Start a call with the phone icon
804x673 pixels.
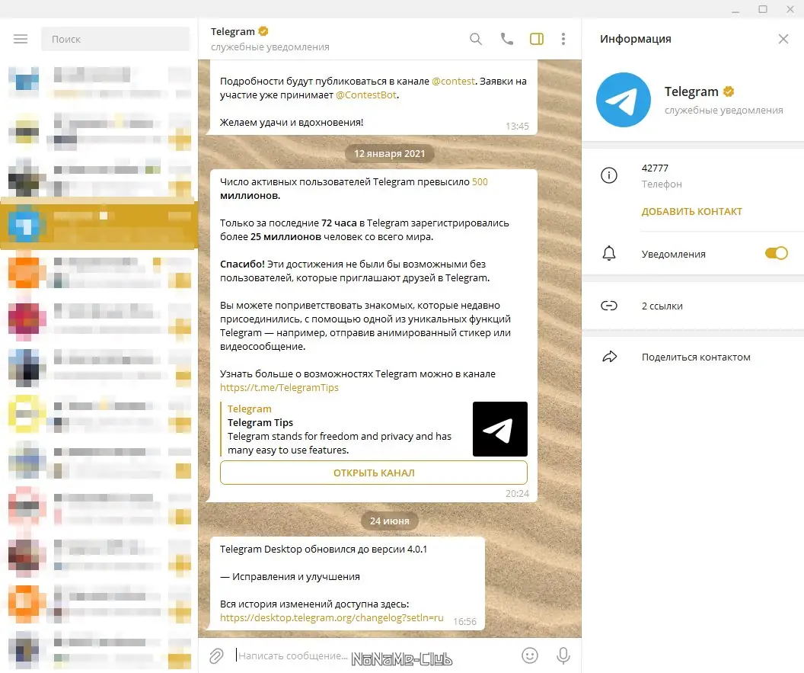(x=506, y=39)
